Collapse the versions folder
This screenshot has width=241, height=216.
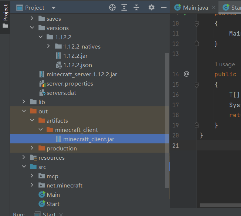point(32,28)
